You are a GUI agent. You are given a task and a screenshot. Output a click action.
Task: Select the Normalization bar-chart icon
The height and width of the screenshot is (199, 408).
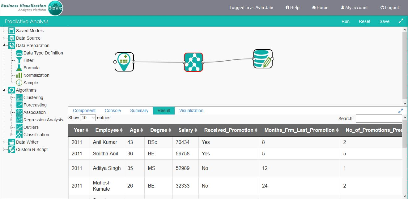(19, 75)
